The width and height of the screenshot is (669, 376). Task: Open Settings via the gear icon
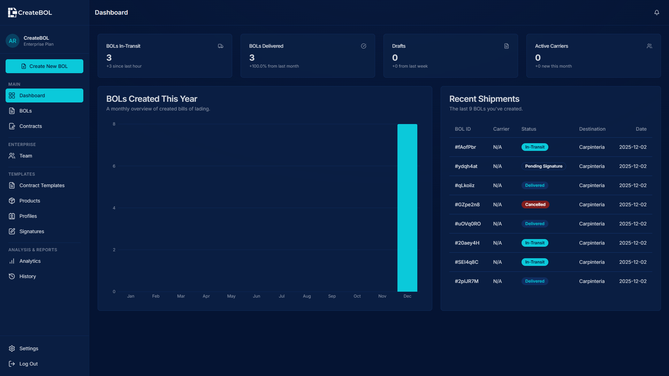tap(12, 348)
